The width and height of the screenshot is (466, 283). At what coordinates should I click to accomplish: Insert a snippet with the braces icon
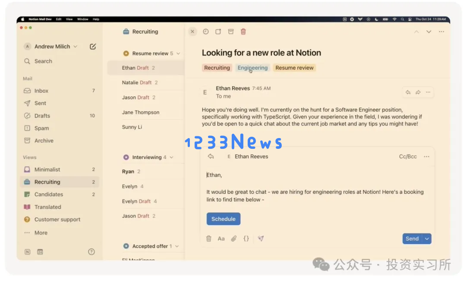point(246,239)
